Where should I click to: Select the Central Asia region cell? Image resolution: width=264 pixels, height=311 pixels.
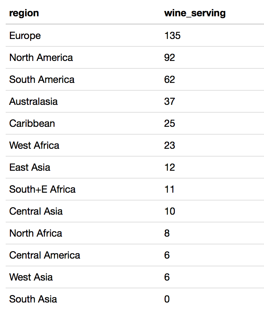[36, 211]
